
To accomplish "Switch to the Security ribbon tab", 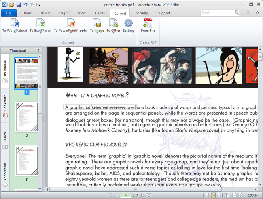I will (x=142, y=13).
